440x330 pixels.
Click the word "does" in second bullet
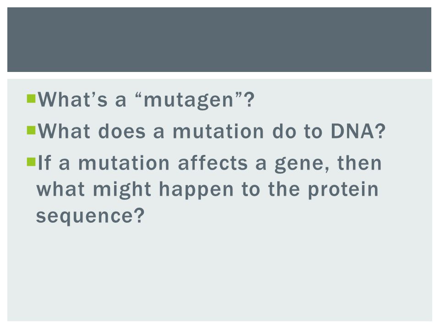click(122, 131)
